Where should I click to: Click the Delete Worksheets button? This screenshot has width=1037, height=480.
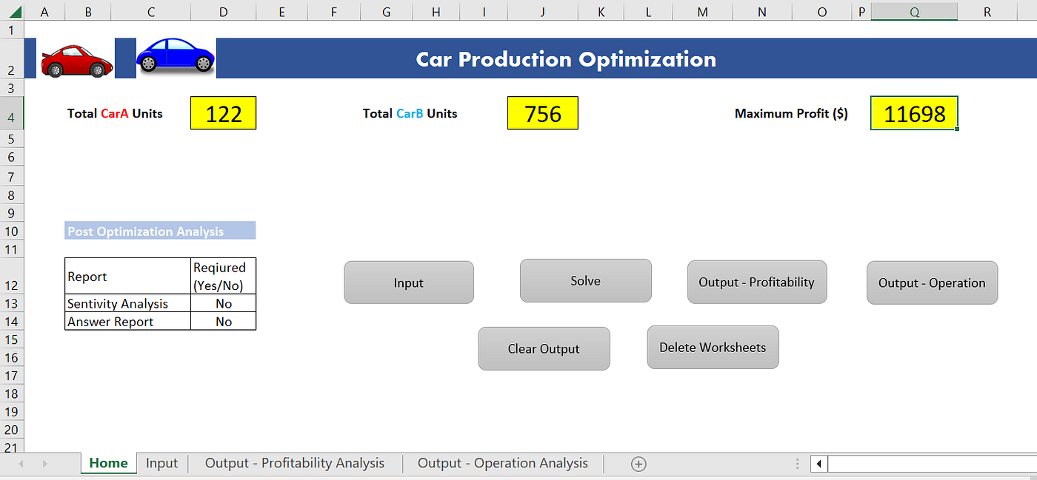click(713, 347)
